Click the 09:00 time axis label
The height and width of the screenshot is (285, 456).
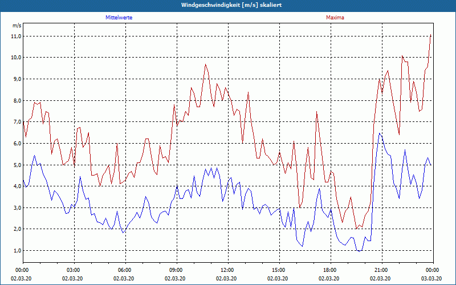tap(176, 270)
